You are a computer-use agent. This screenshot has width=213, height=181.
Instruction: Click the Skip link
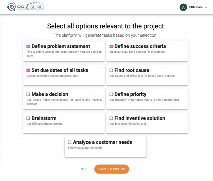pos(84,169)
